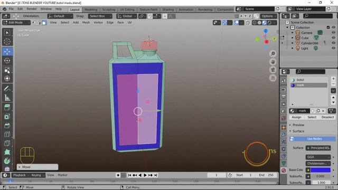Open the GGX distribution dropdown
Viewport: 338px width, 190px height.
[318, 157]
